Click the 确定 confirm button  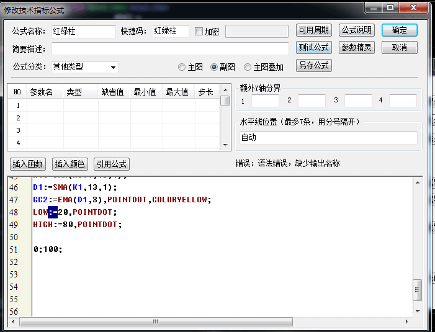click(400, 30)
